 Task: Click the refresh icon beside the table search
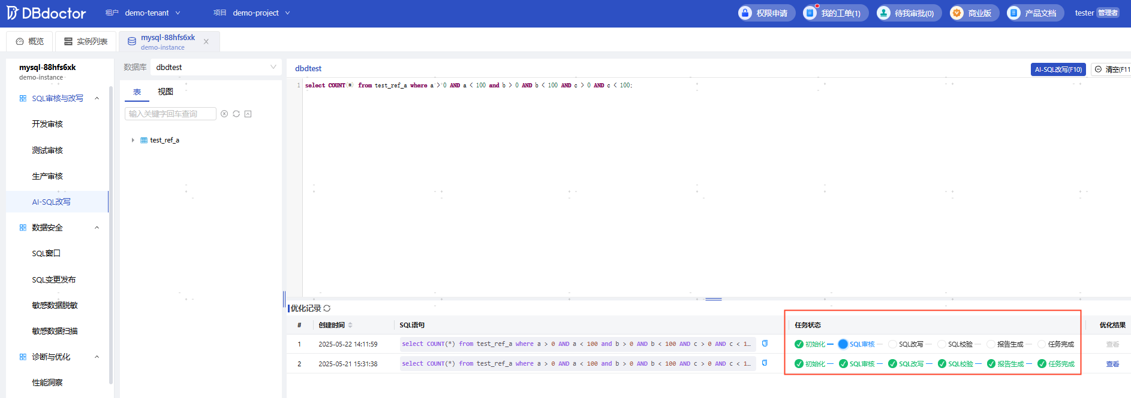[x=236, y=114]
